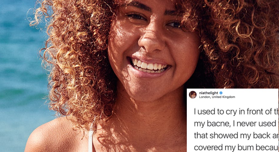Click the white swimsuit strap

[x=92, y=137]
